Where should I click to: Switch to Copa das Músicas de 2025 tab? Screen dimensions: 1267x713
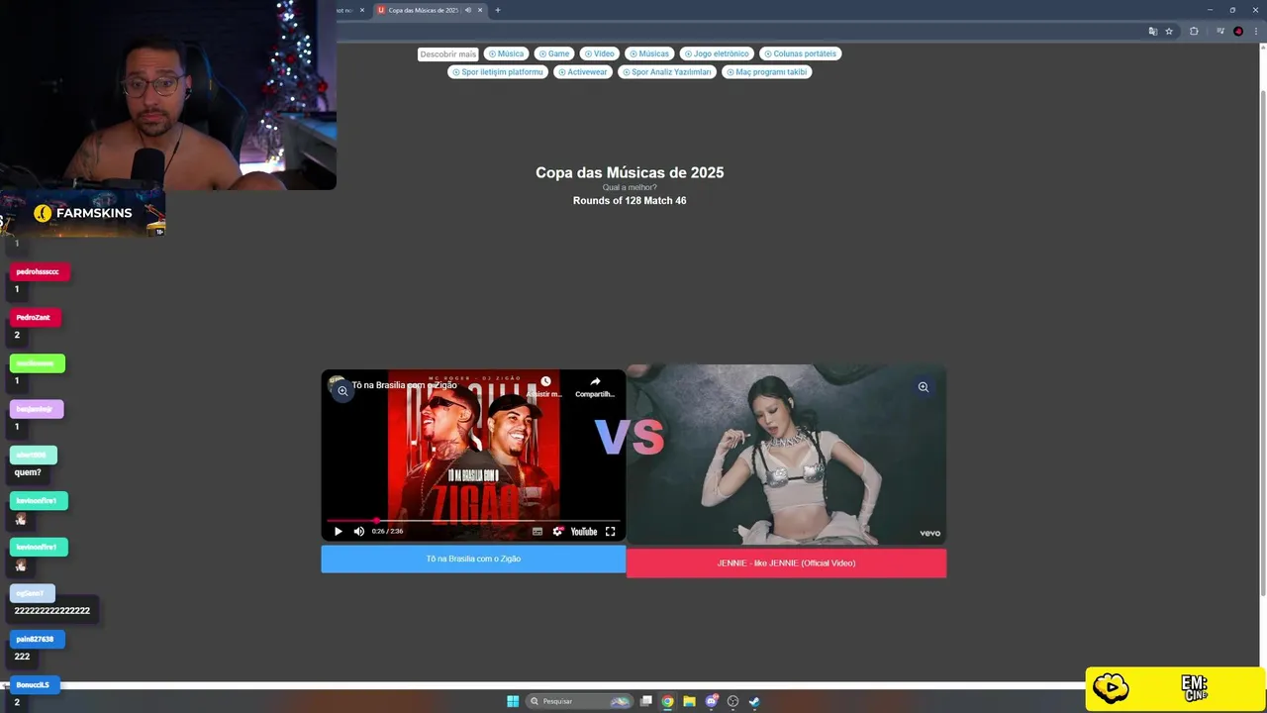click(x=422, y=10)
